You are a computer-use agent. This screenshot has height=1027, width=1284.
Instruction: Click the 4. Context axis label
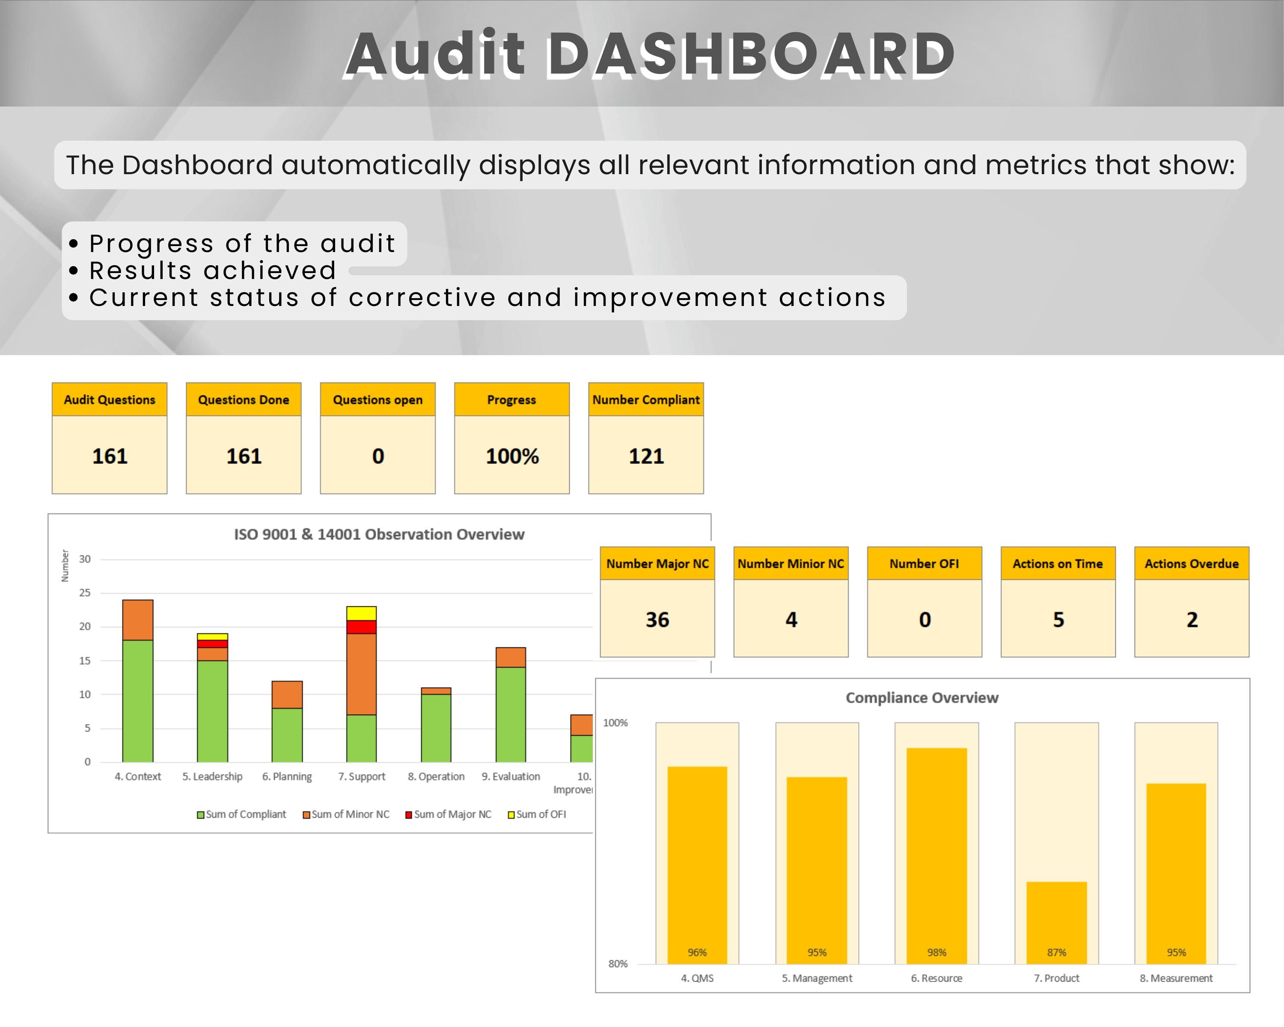pyautogui.click(x=138, y=776)
